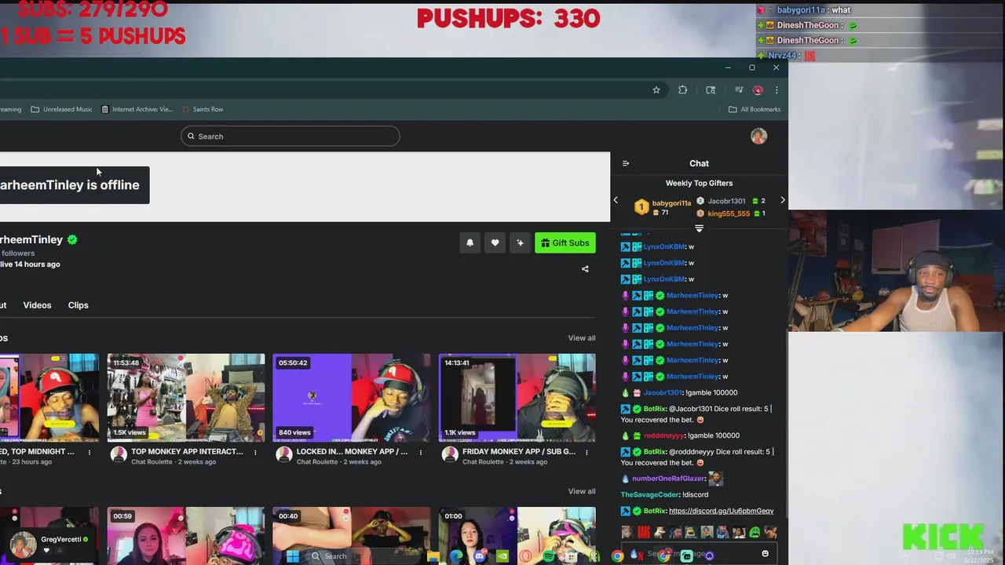The height and width of the screenshot is (565, 1005).
Task: Open Microsoft Edge from the taskbar
Action: [456, 556]
